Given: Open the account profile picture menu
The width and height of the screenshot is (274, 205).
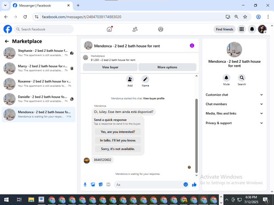Looking at the screenshot, I should click(x=262, y=29).
